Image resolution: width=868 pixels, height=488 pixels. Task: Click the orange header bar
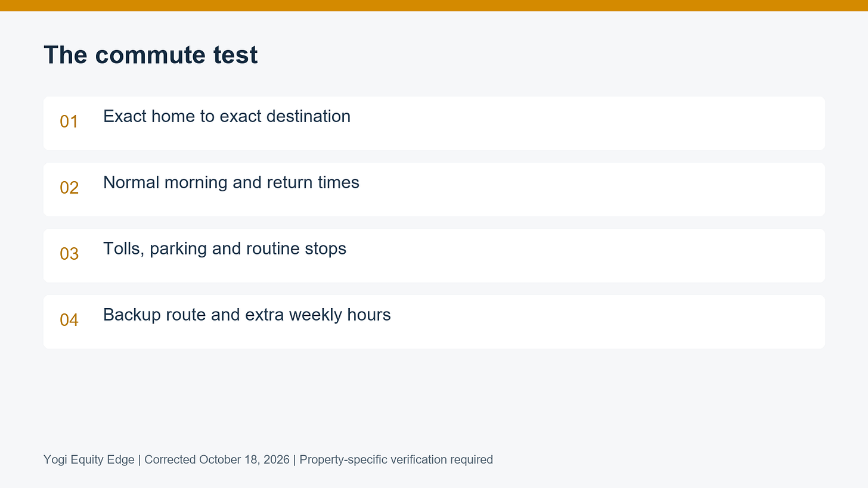434,5
